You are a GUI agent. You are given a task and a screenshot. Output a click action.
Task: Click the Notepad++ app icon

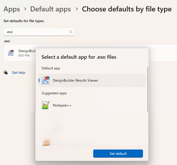[x=45, y=105]
